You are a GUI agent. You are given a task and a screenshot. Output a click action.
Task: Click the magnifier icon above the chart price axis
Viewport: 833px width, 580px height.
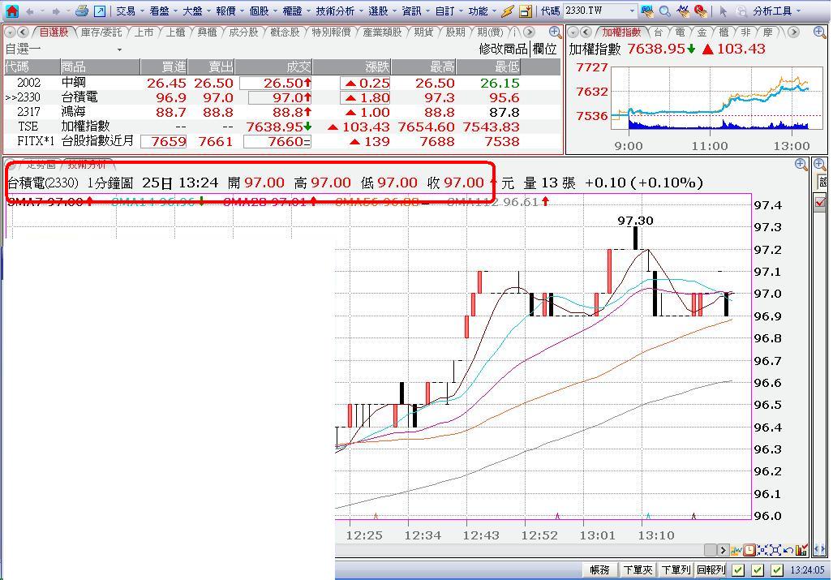[x=801, y=164]
